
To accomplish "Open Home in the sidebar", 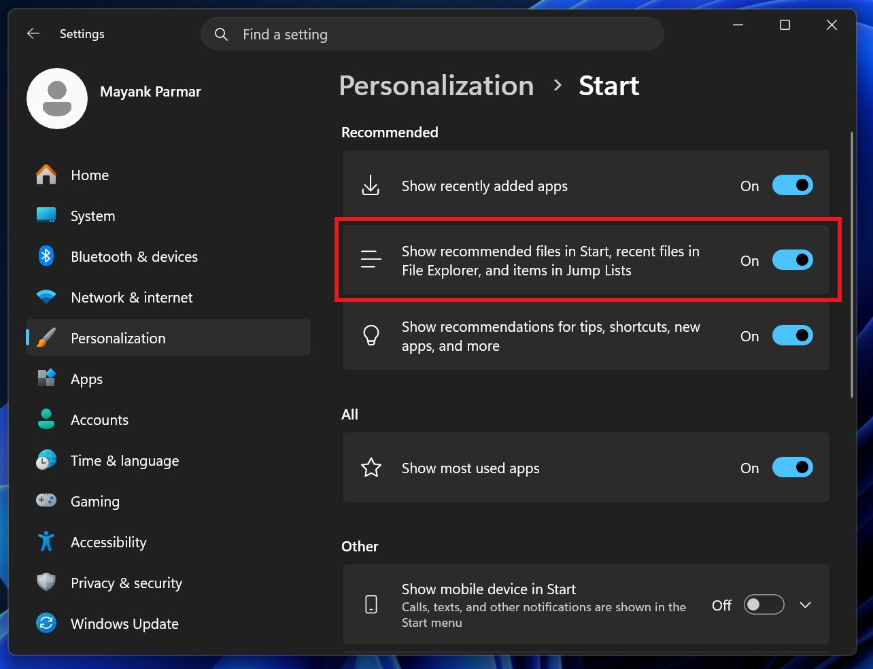I will point(168,175).
